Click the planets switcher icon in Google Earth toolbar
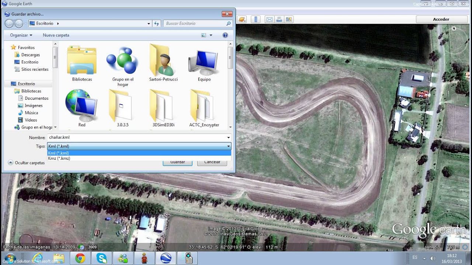Image resolution: width=472 pixels, height=265 pixels. (x=242, y=19)
